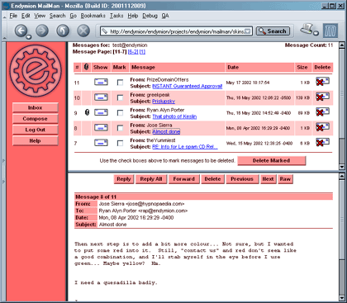Open the View menu

[40, 16]
